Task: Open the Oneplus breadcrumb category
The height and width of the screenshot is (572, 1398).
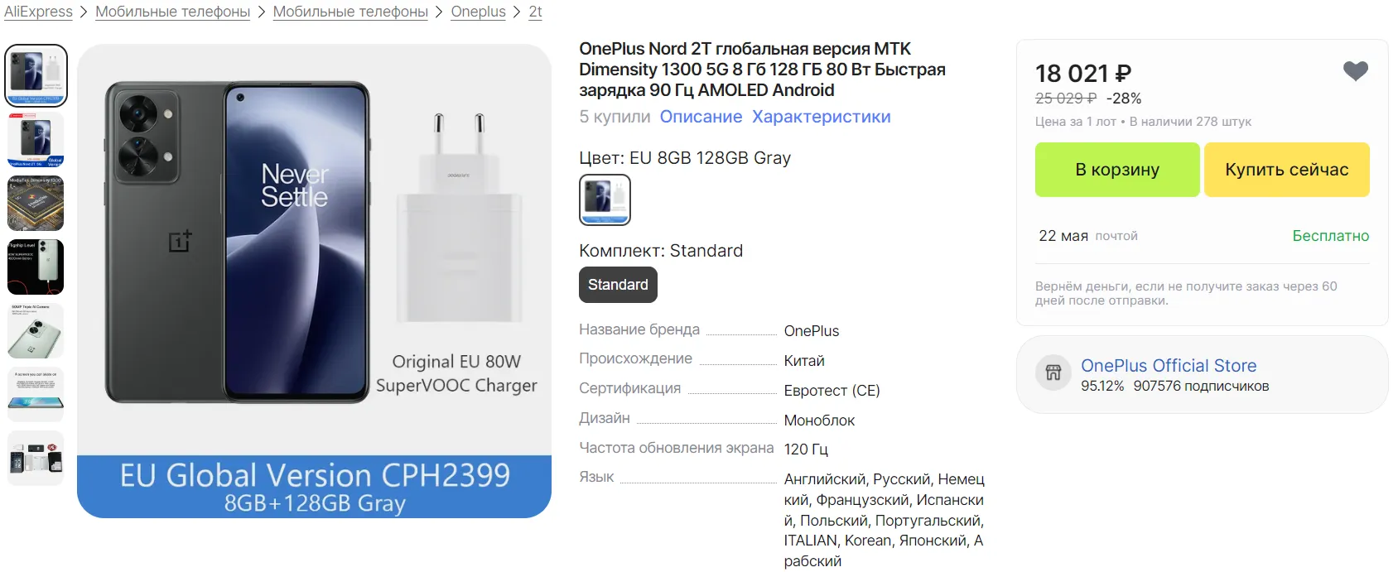Action: (x=478, y=12)
